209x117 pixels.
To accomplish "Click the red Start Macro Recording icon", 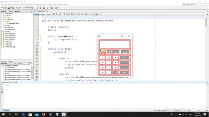I will (91, 14).
